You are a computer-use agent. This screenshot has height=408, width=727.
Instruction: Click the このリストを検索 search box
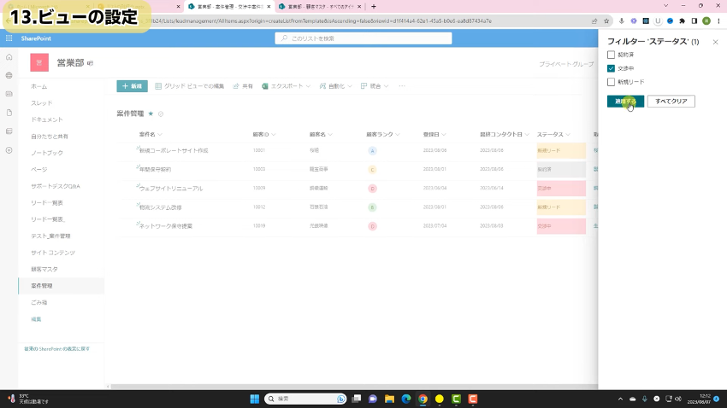pyautogui.click(x=363, y=38)
